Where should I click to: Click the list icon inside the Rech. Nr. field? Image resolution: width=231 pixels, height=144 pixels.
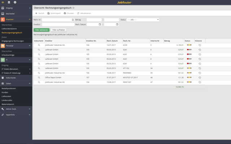click(x=73, y=20)
